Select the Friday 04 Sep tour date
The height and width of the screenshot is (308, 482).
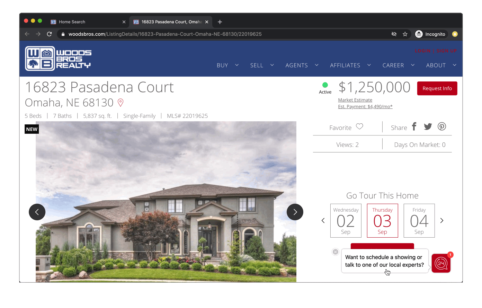coord(419,220)
